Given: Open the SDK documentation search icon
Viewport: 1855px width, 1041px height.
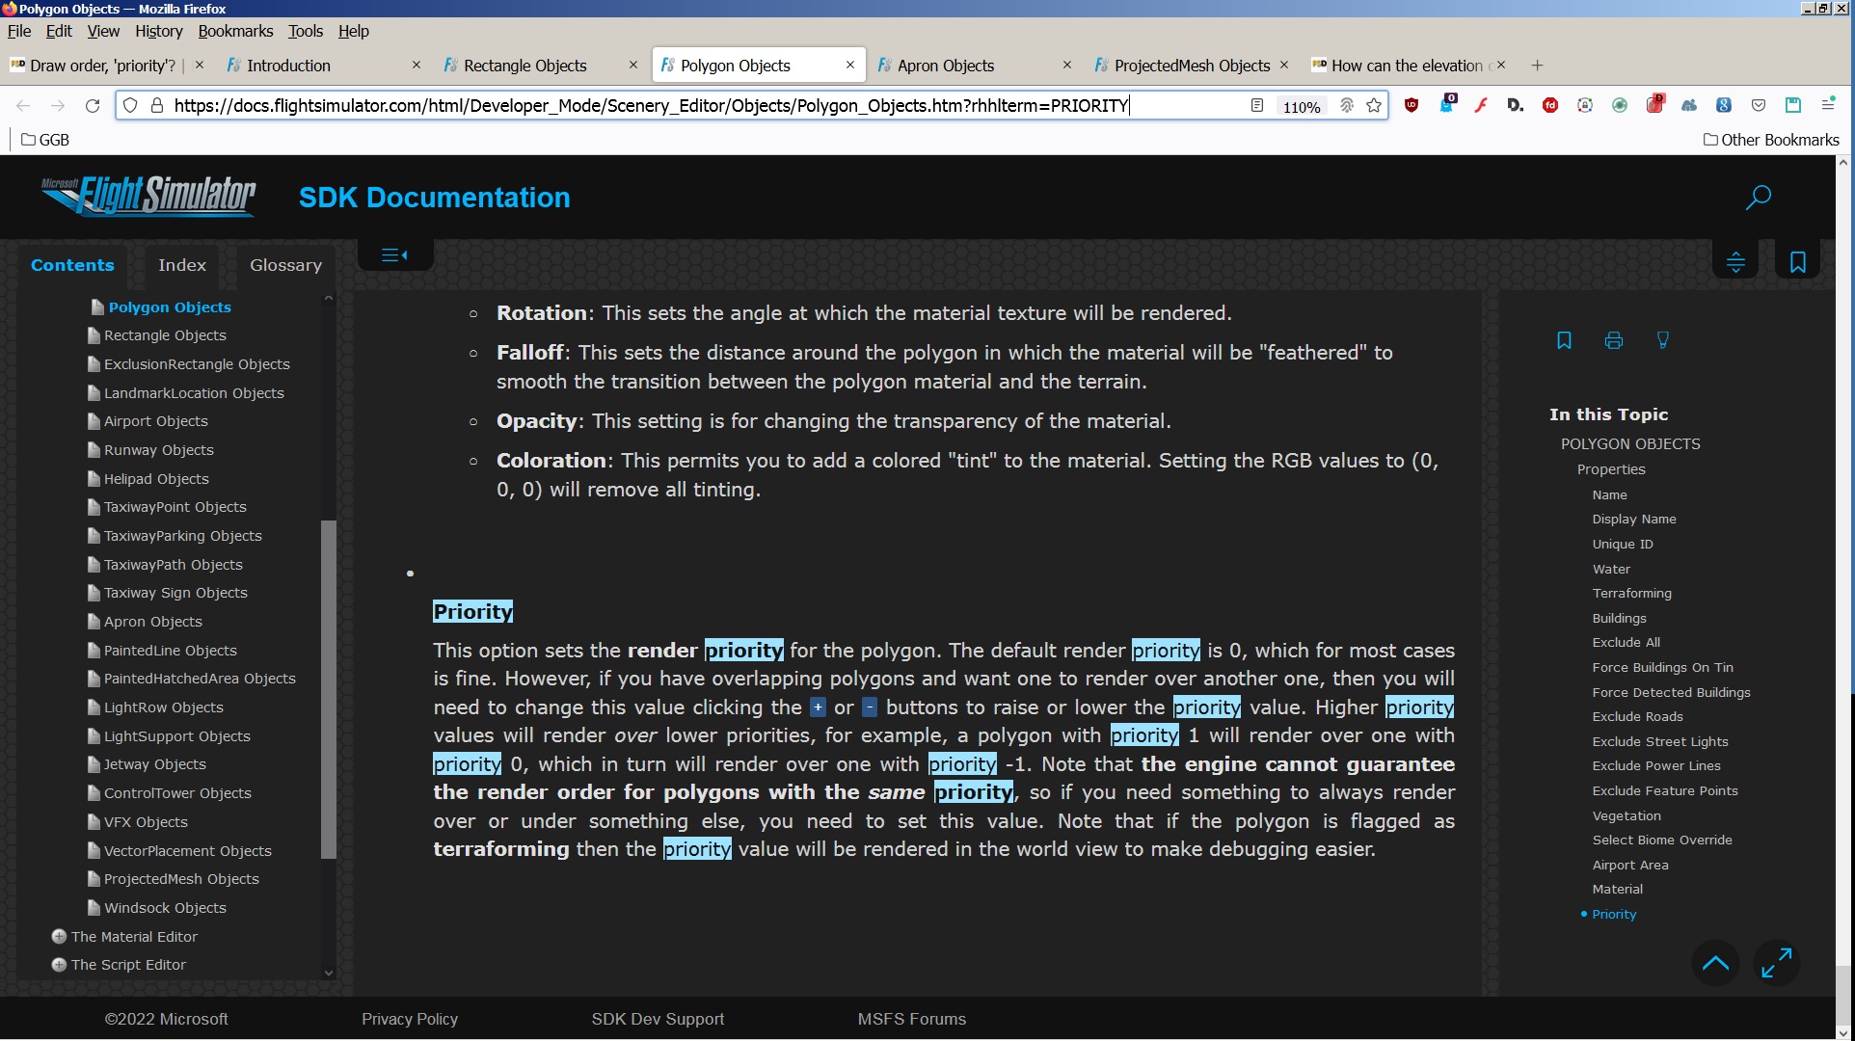Looking at the screenshot, I should [x=1758, y=198].
